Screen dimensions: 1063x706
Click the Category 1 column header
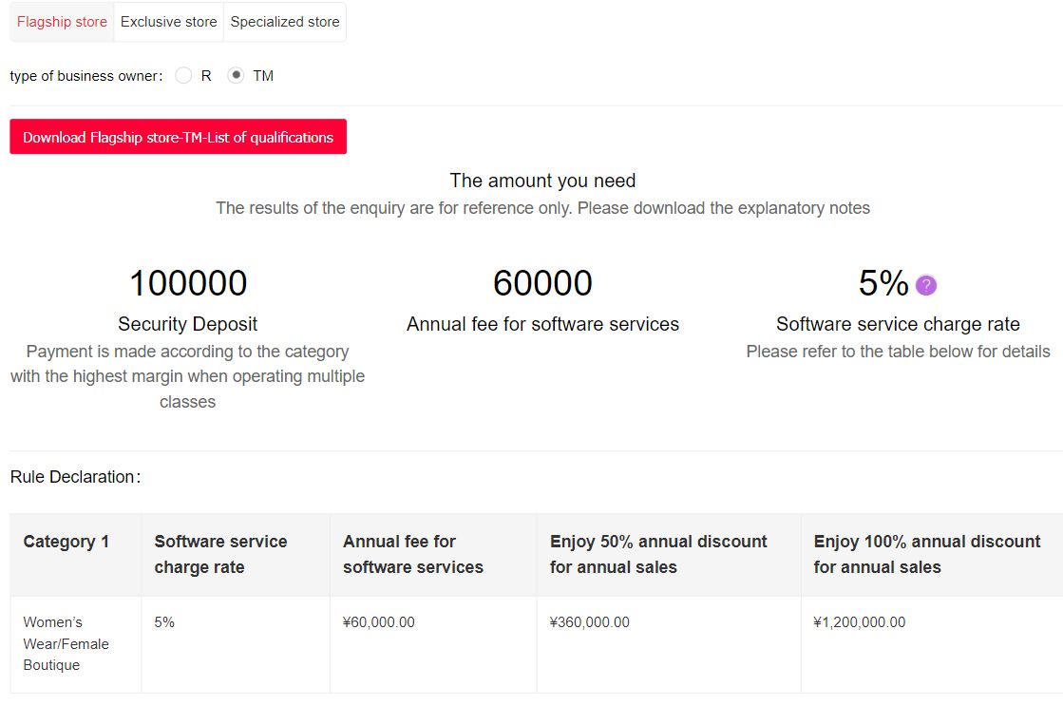(x=66, y=542)
